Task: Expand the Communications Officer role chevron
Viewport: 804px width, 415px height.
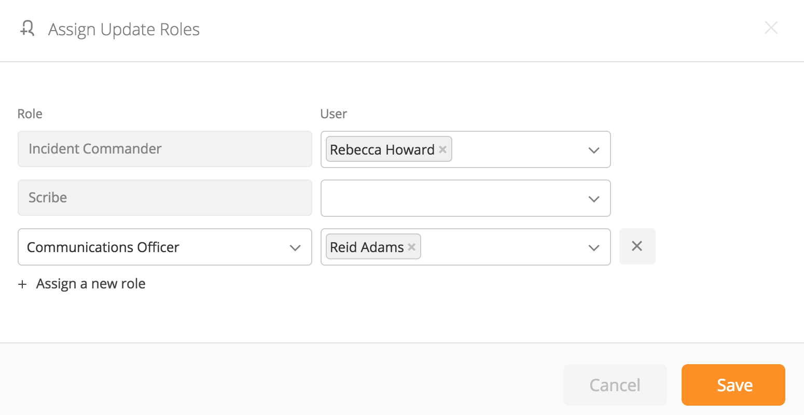Action: pyautogui.click(x=295, y=247)
